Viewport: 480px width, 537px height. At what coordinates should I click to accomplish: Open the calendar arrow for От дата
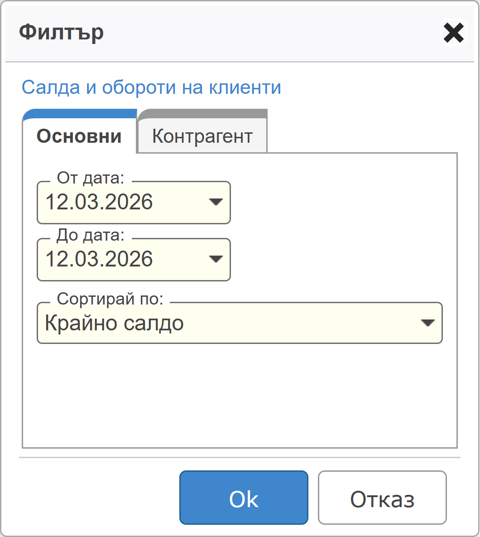216,202
